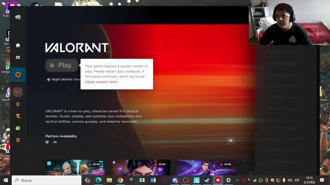Select Ubisoft desktop shortcut
Viewport: 330px width, 185px height.
(x=6, y=94)
